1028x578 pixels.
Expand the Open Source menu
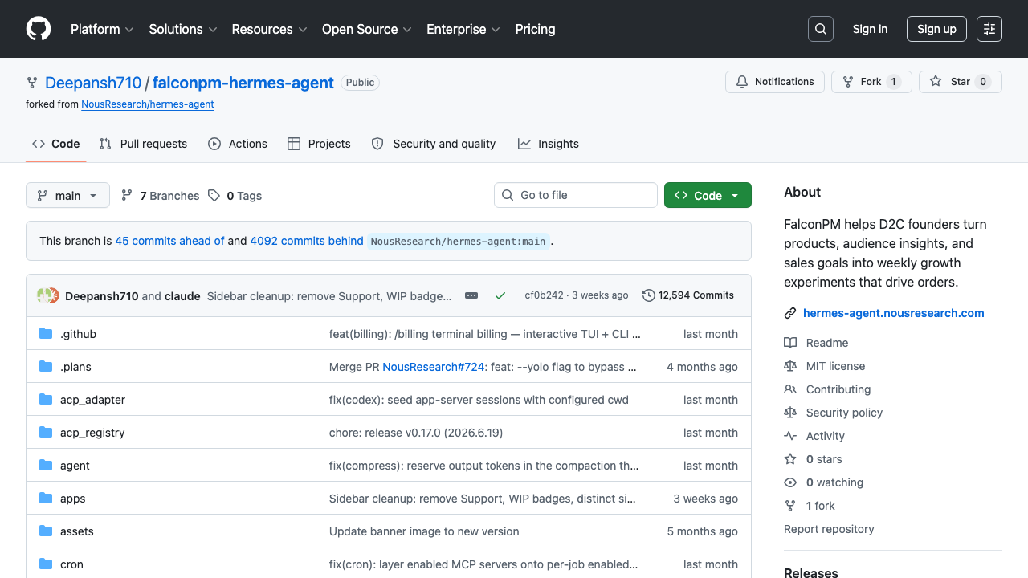[367, 29]
